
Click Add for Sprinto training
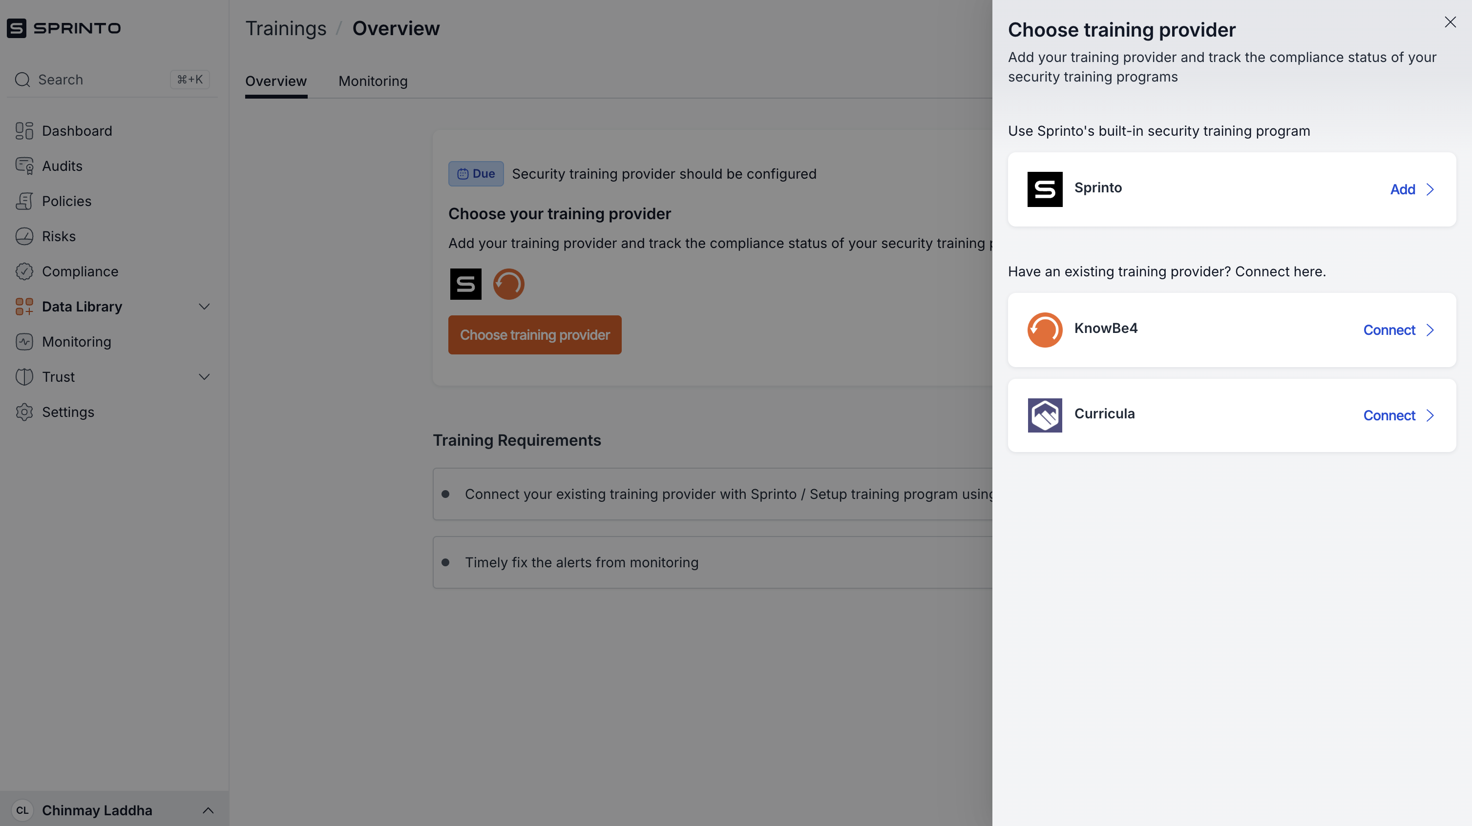[1411, 189]
